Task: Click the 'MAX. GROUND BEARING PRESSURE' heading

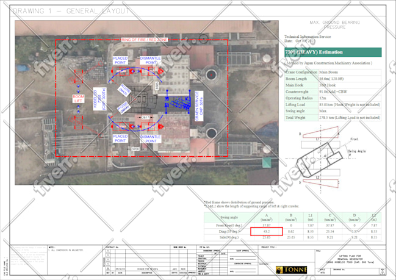Action: pyautogui.click(x=334, y=24)
